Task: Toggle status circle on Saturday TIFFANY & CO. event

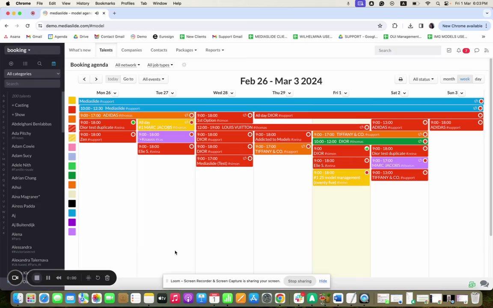Action: coord(425,172)
